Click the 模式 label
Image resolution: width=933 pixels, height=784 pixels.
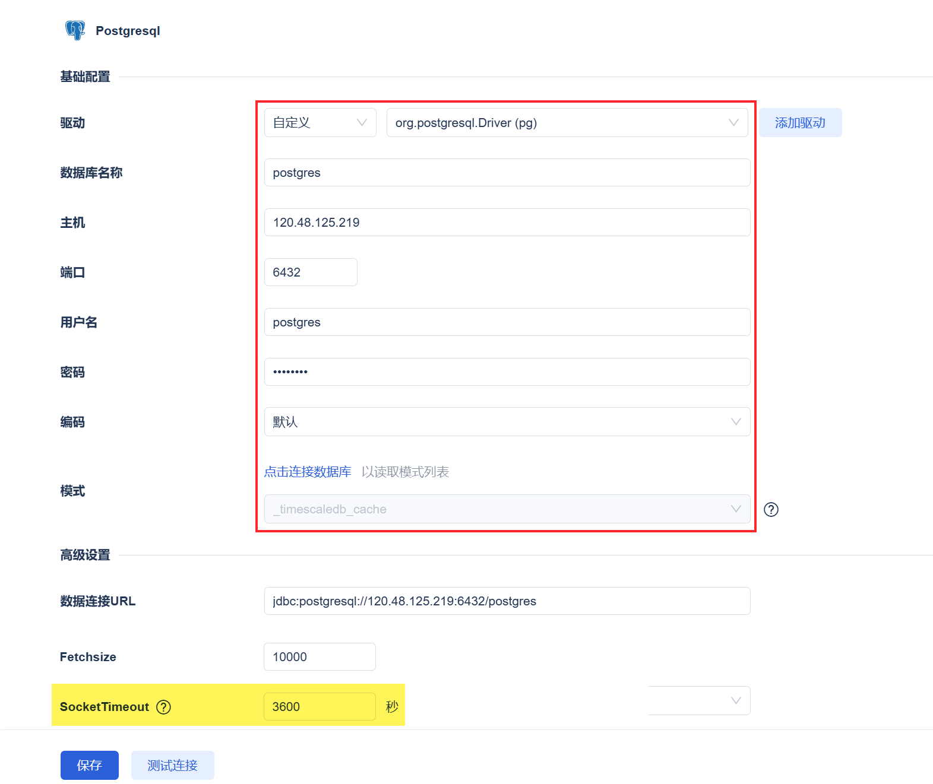tap(72, 491)
